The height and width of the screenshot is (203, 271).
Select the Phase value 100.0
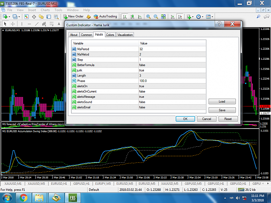pos(172,81)
